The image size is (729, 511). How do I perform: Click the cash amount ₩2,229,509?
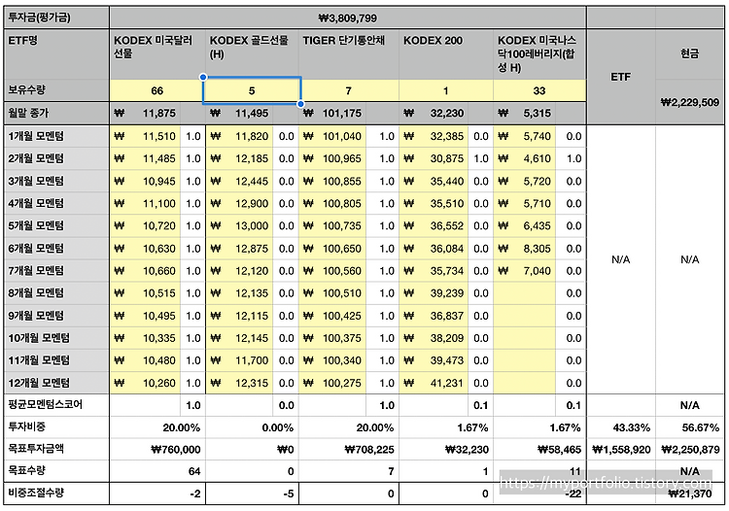[x=690, y=102]
